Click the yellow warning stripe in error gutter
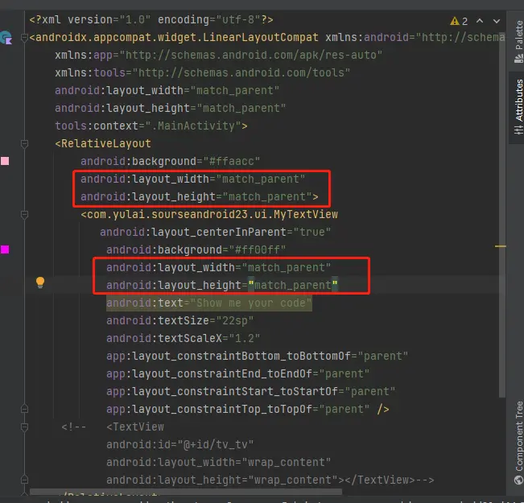The width and height of the screenshot is (524, 503). pos(501,246)
